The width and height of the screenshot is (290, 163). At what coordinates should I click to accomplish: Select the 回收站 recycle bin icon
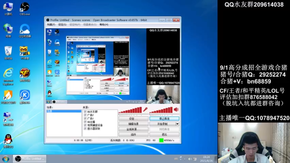[8, 53]
